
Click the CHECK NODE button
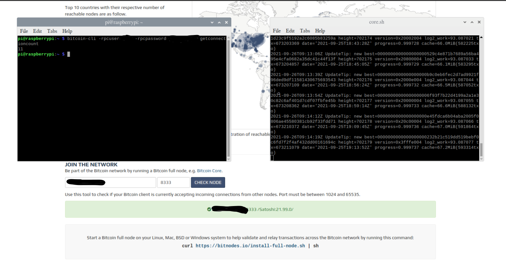(208, 182)
